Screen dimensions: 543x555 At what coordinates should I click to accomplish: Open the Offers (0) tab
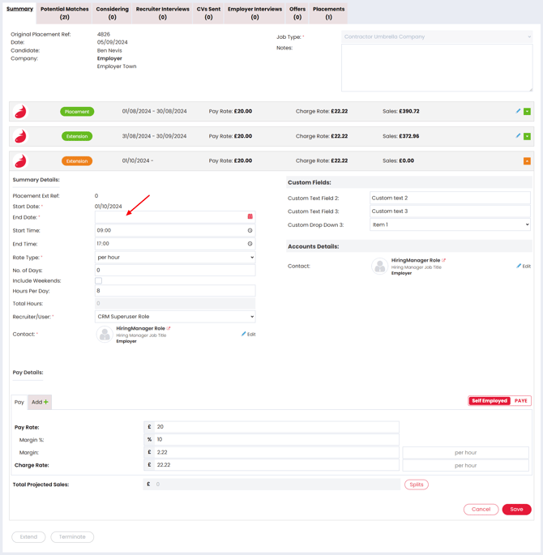coord(297,13)
